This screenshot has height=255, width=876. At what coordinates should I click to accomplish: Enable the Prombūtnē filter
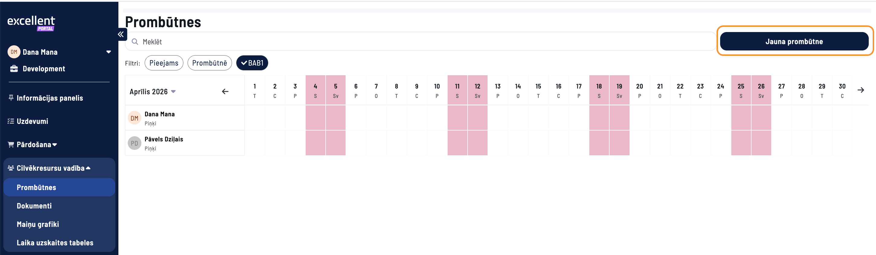click(209, 63)
